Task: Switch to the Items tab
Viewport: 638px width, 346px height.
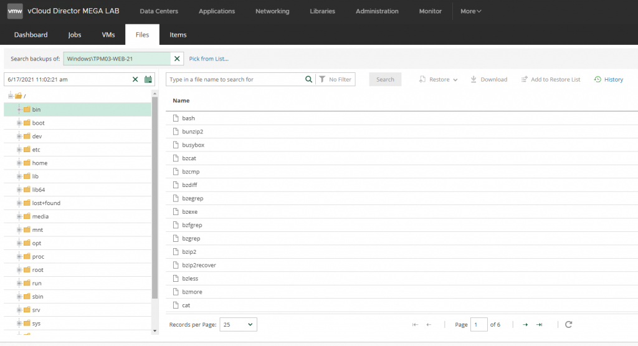Action: [178, 35]
